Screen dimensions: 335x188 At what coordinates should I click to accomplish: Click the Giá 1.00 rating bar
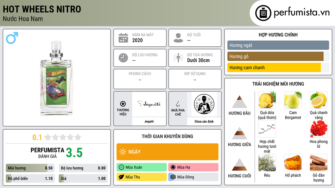(83, 179)
